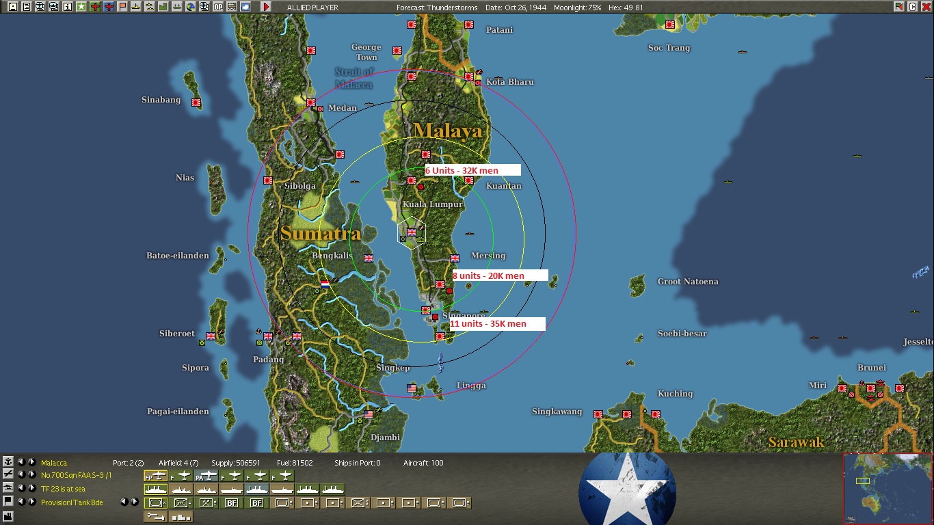The image size is (934, 525).
Task: Click the green factory toolbar icon
Action: pos(163,7)
